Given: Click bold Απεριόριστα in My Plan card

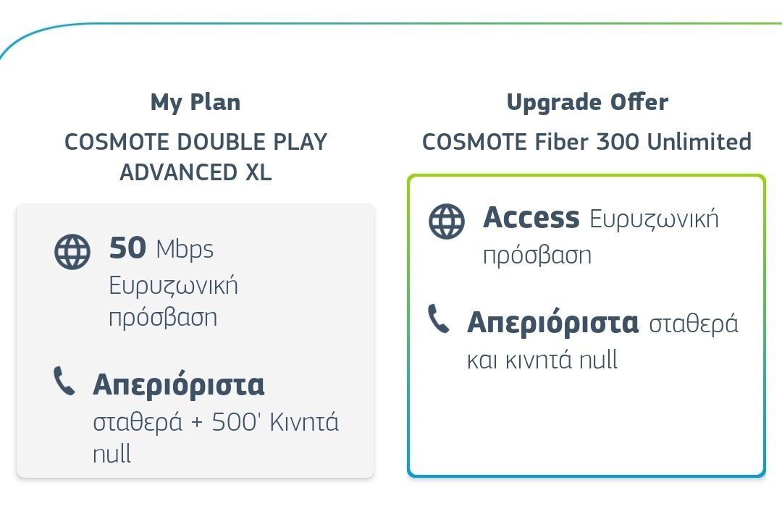Looking at the screenshot, I should (178, 385).
